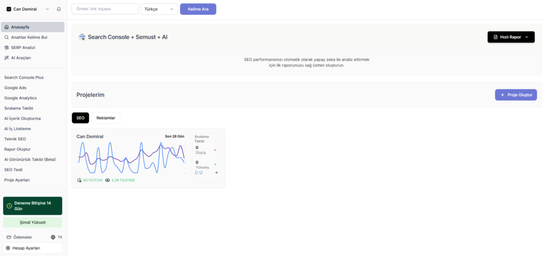
Task: Click the mobile device icon in Sıralama Takibi
Action: tap(196, 173)
